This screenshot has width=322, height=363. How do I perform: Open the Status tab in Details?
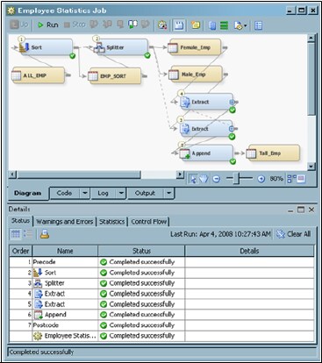click(20, 221)
